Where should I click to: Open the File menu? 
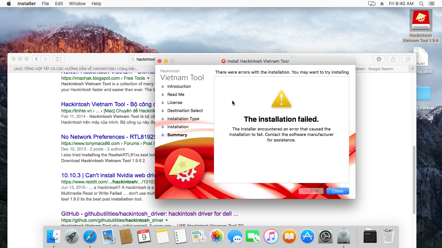coord(45,4)
